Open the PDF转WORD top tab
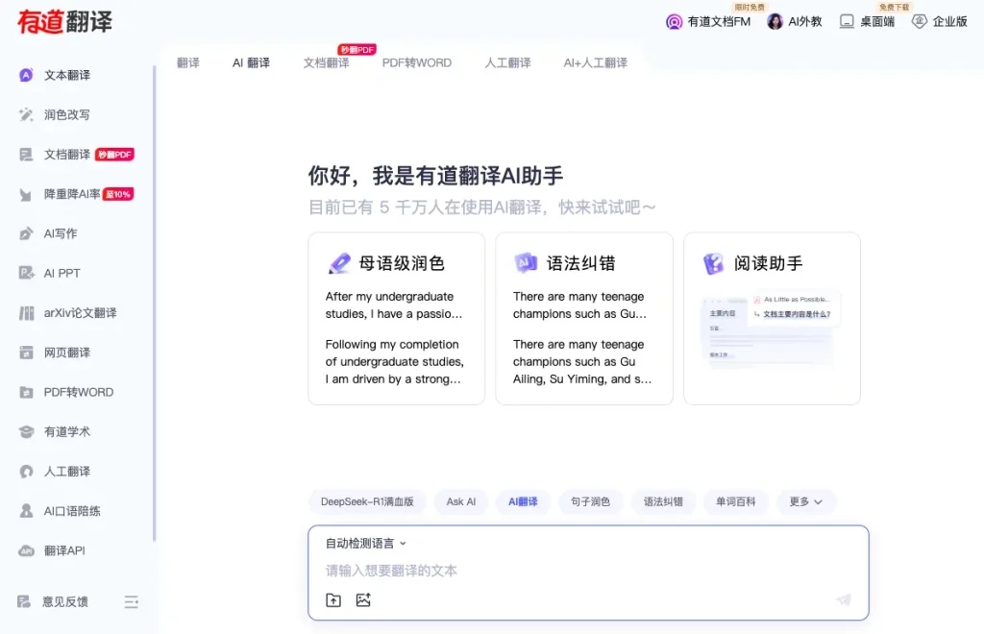Screen dimensions: 984x634 [x=417, y=62]
